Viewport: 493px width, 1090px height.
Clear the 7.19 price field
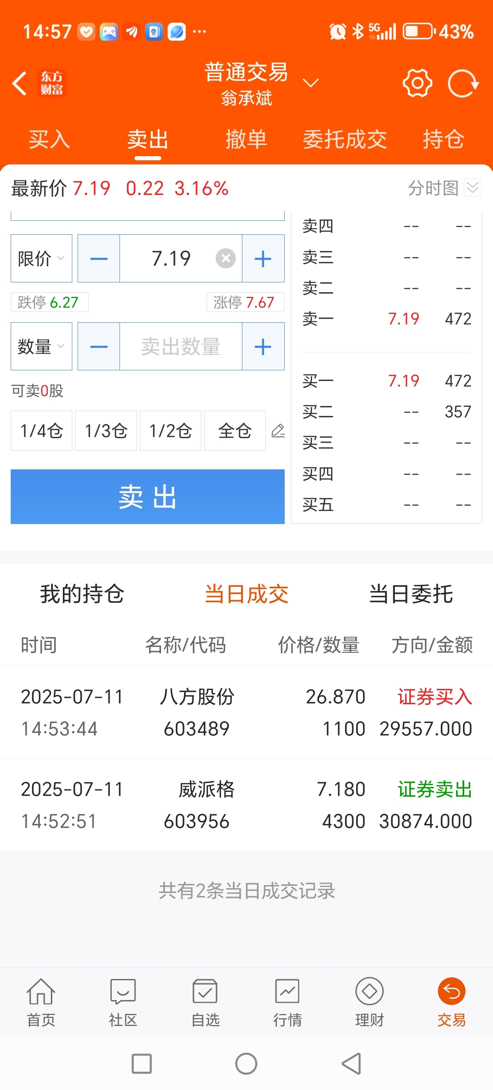tap(226, 258)
